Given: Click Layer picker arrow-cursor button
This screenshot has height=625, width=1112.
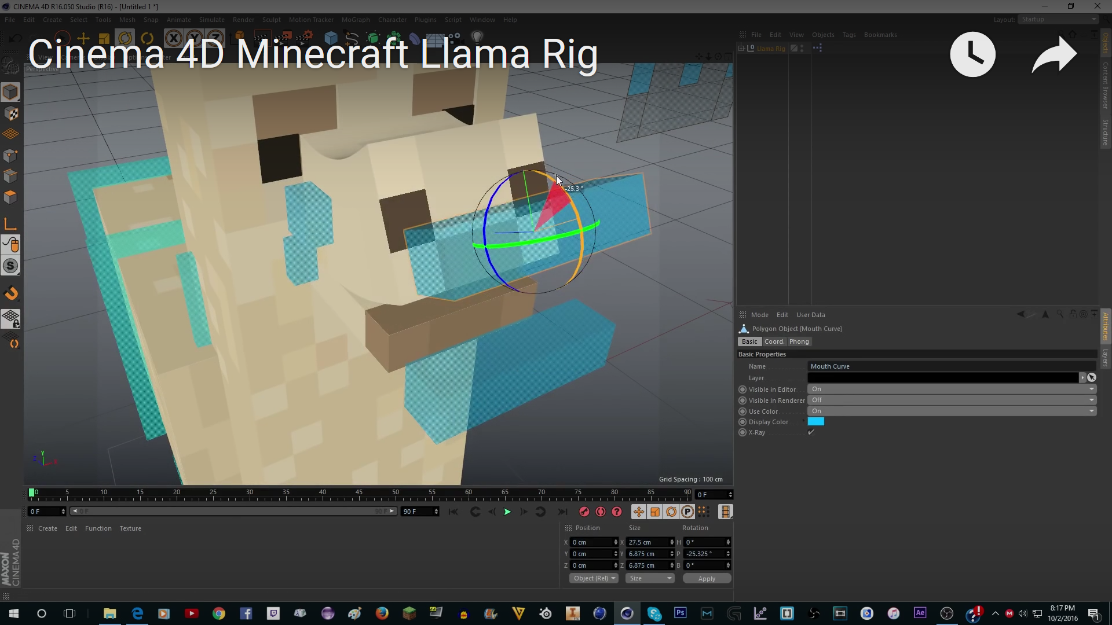Looking at the screenshot, I should click(x=1092, y=377).
